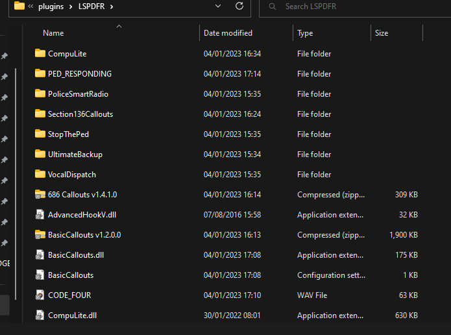Select the StopThePed folder name
Screen dimensions: 451x335
pyautogui.click(x=68, y=134)
